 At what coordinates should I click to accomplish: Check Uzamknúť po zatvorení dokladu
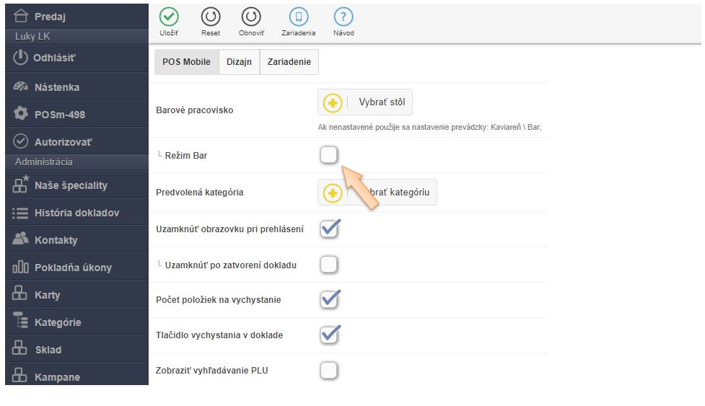pos(328,265)
